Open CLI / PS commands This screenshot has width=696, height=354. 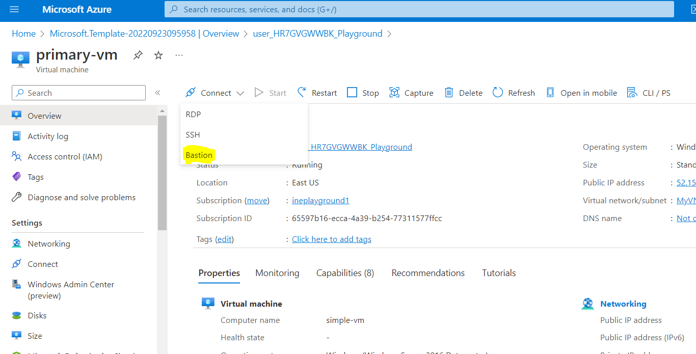click(649, 93)
